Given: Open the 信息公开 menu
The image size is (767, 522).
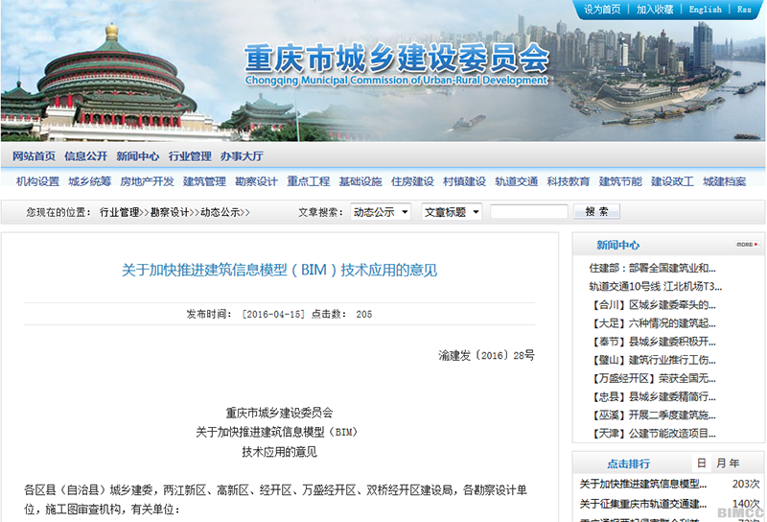Looking at the screenshot, I should click(x=85, y=156).
